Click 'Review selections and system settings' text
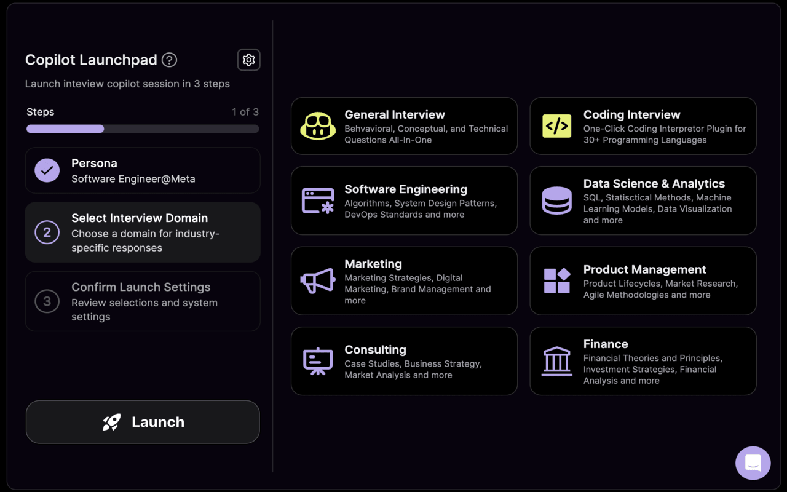Screen dimensions: 787x492 (144, 310)
